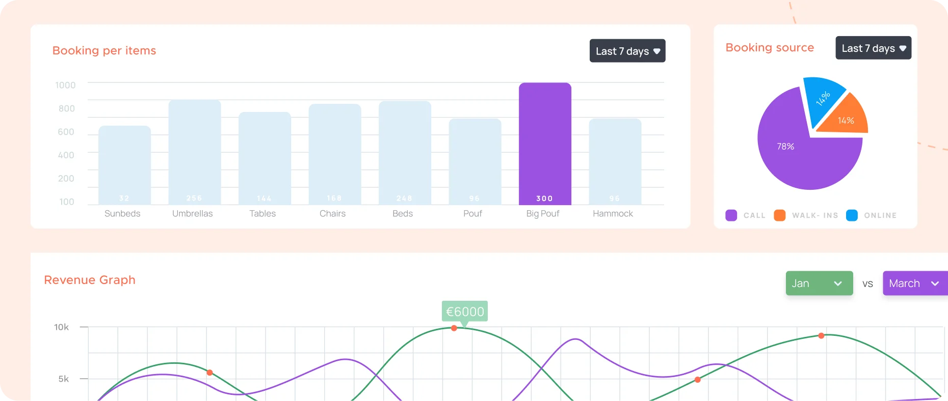Click the 10k axis label on revenue graph
This screenshot has width=948, height=401.
[61, 327]
